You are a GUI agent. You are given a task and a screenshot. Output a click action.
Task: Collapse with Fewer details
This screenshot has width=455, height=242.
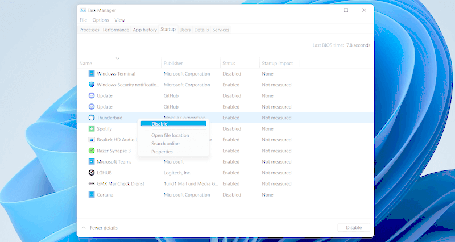tap(100, 228)
